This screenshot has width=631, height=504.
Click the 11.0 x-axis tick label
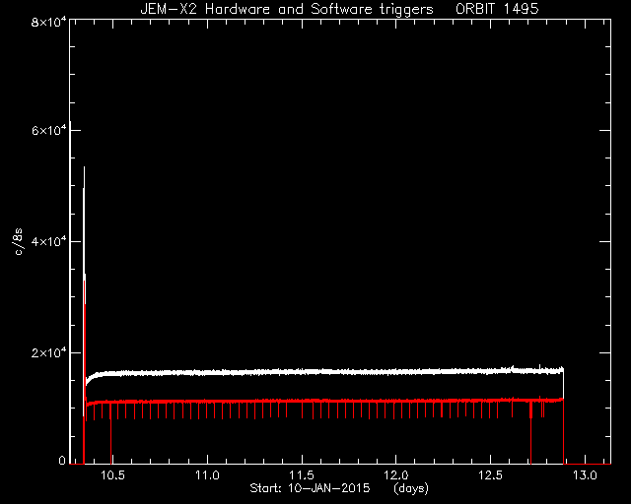pos(207,475)
